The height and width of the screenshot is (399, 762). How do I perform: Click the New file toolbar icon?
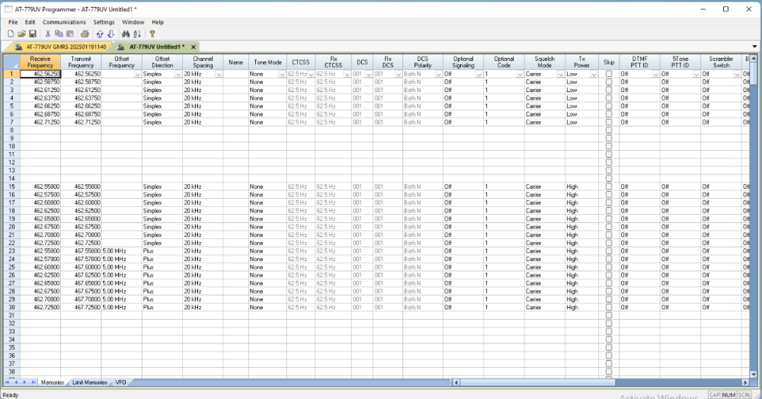(x=11, y=34)
